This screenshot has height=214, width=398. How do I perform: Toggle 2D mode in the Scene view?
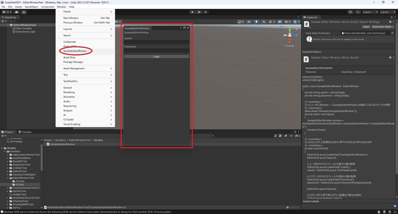(249, 22)
